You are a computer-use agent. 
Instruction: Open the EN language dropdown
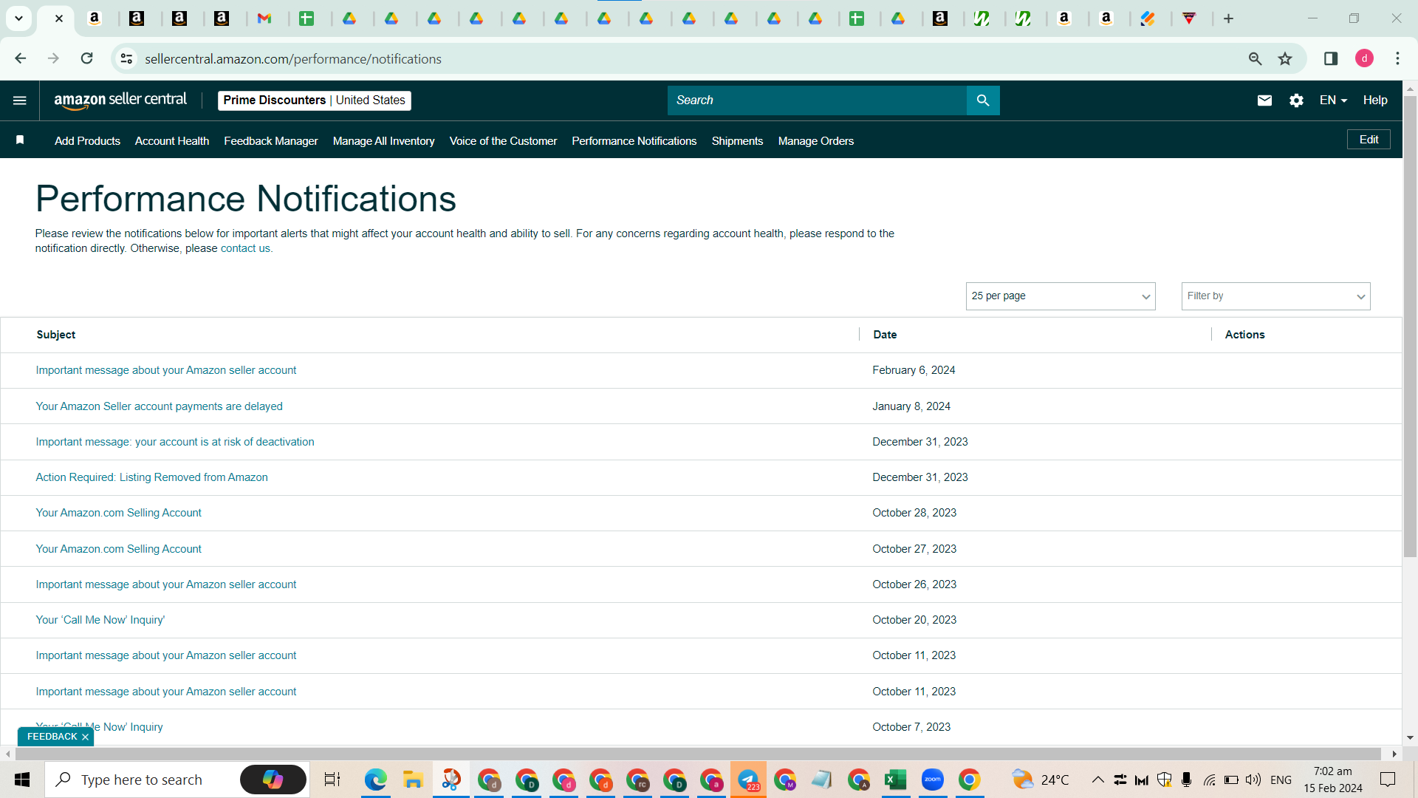pos(1333,100)
